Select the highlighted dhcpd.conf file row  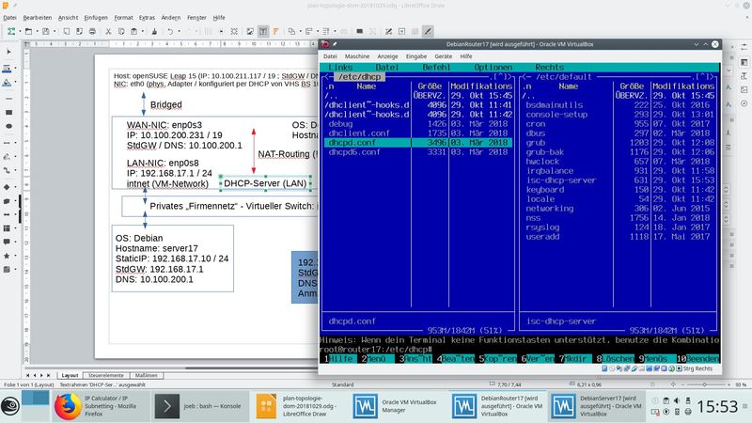[x=418, y=143]
